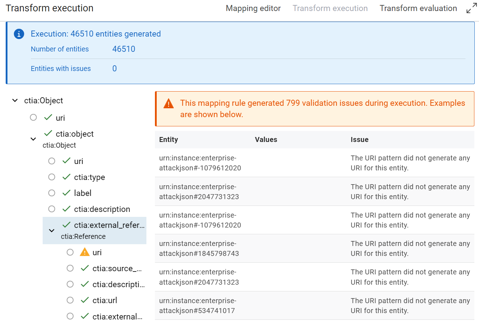Screen dimensions: 479x323
Task: Select radio button for ctia:Reference uri rule
Action: click(70, 252)
